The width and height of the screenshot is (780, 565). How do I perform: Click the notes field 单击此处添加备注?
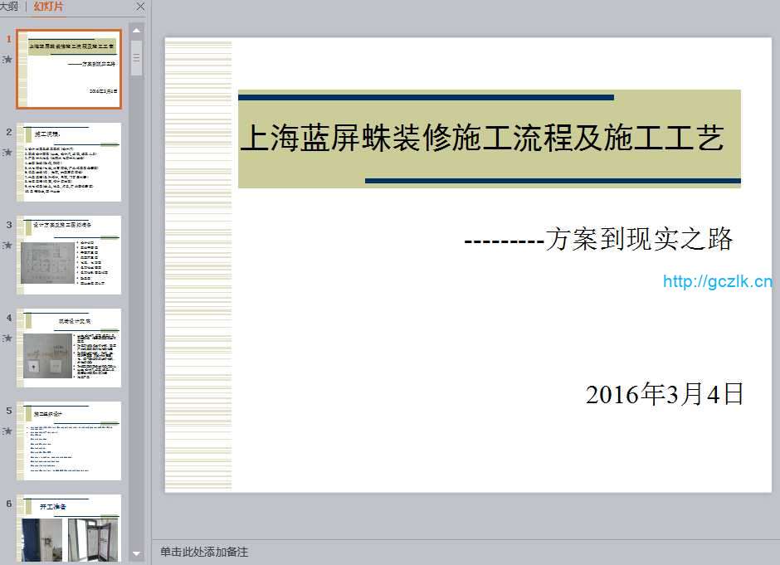tap(204, 552)
